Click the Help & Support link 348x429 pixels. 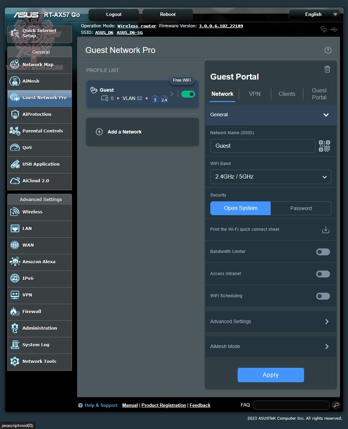(101, 405)
